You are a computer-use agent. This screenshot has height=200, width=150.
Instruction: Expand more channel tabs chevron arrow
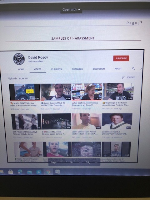[141, 69]
